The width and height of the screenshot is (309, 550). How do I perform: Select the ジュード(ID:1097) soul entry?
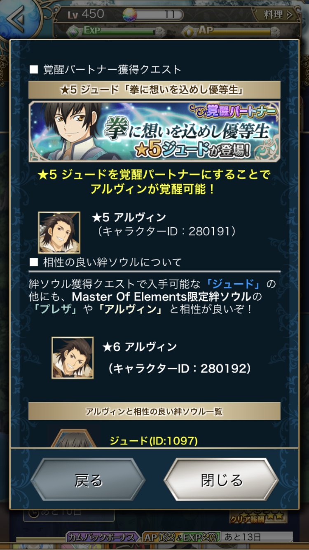click(x=154, y=441)
